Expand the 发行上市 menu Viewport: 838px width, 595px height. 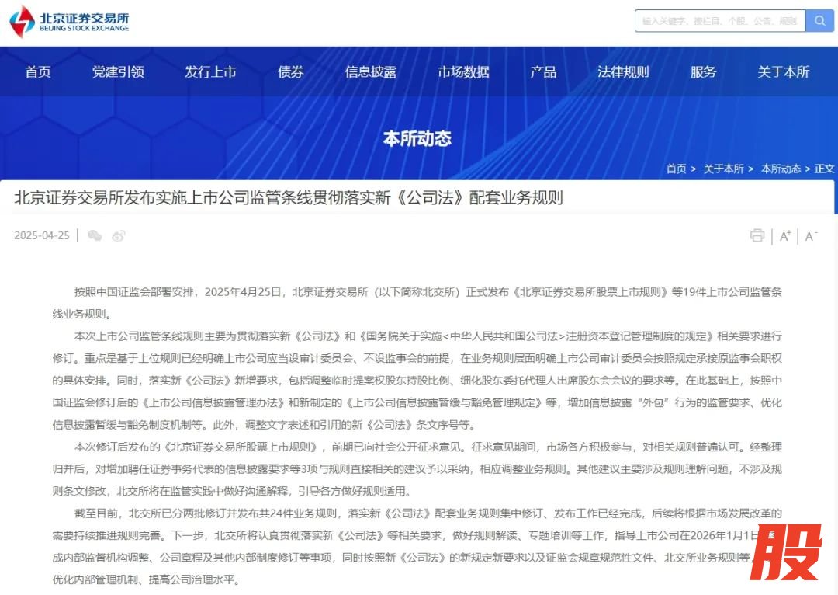click(x=210, y=72)
